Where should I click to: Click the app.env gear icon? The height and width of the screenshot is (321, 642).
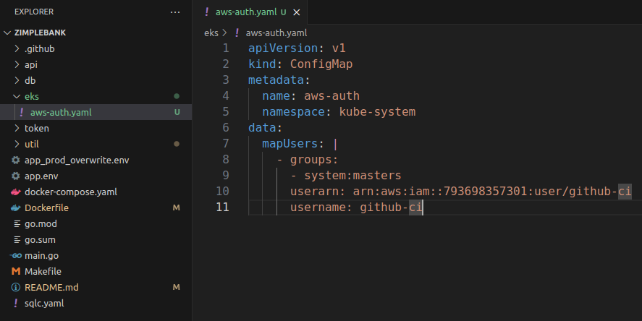(x=16, y=176)
